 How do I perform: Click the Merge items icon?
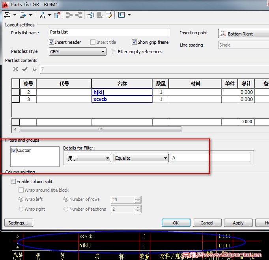click(69, 15)
